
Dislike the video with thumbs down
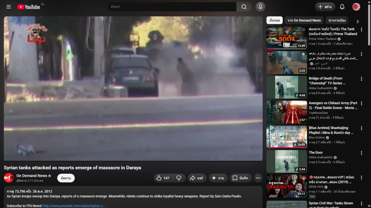click(179, 178)
